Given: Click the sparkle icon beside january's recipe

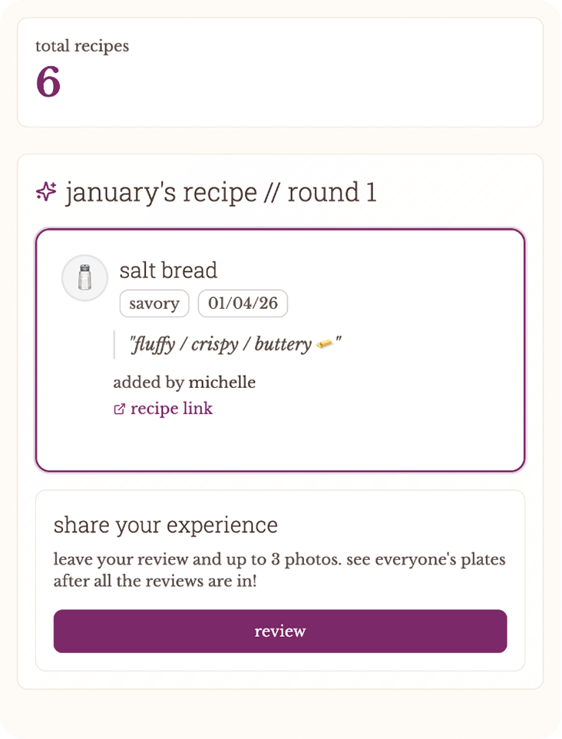Looking at the screenshot, I should coord(47,192).
